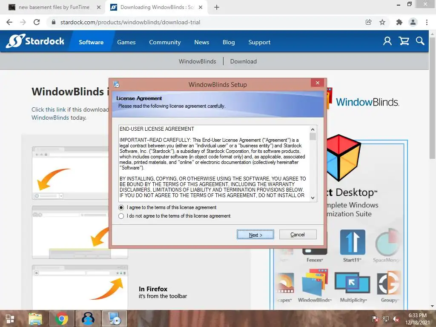This screenshot has height=327, width=436.
Task: Click the WindowBlinds product icon in suite
Action: pos(315,282)
